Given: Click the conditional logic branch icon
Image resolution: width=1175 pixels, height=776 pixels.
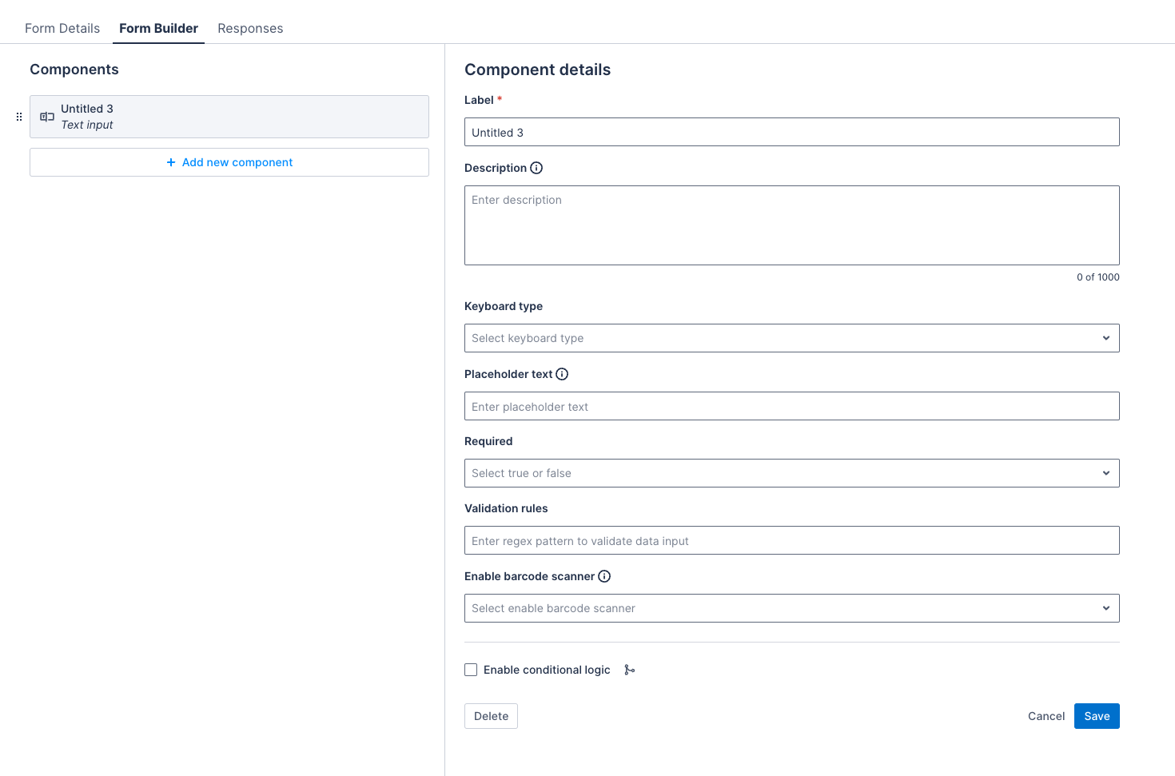Looking at the screenshot, I should coord(629,670).
